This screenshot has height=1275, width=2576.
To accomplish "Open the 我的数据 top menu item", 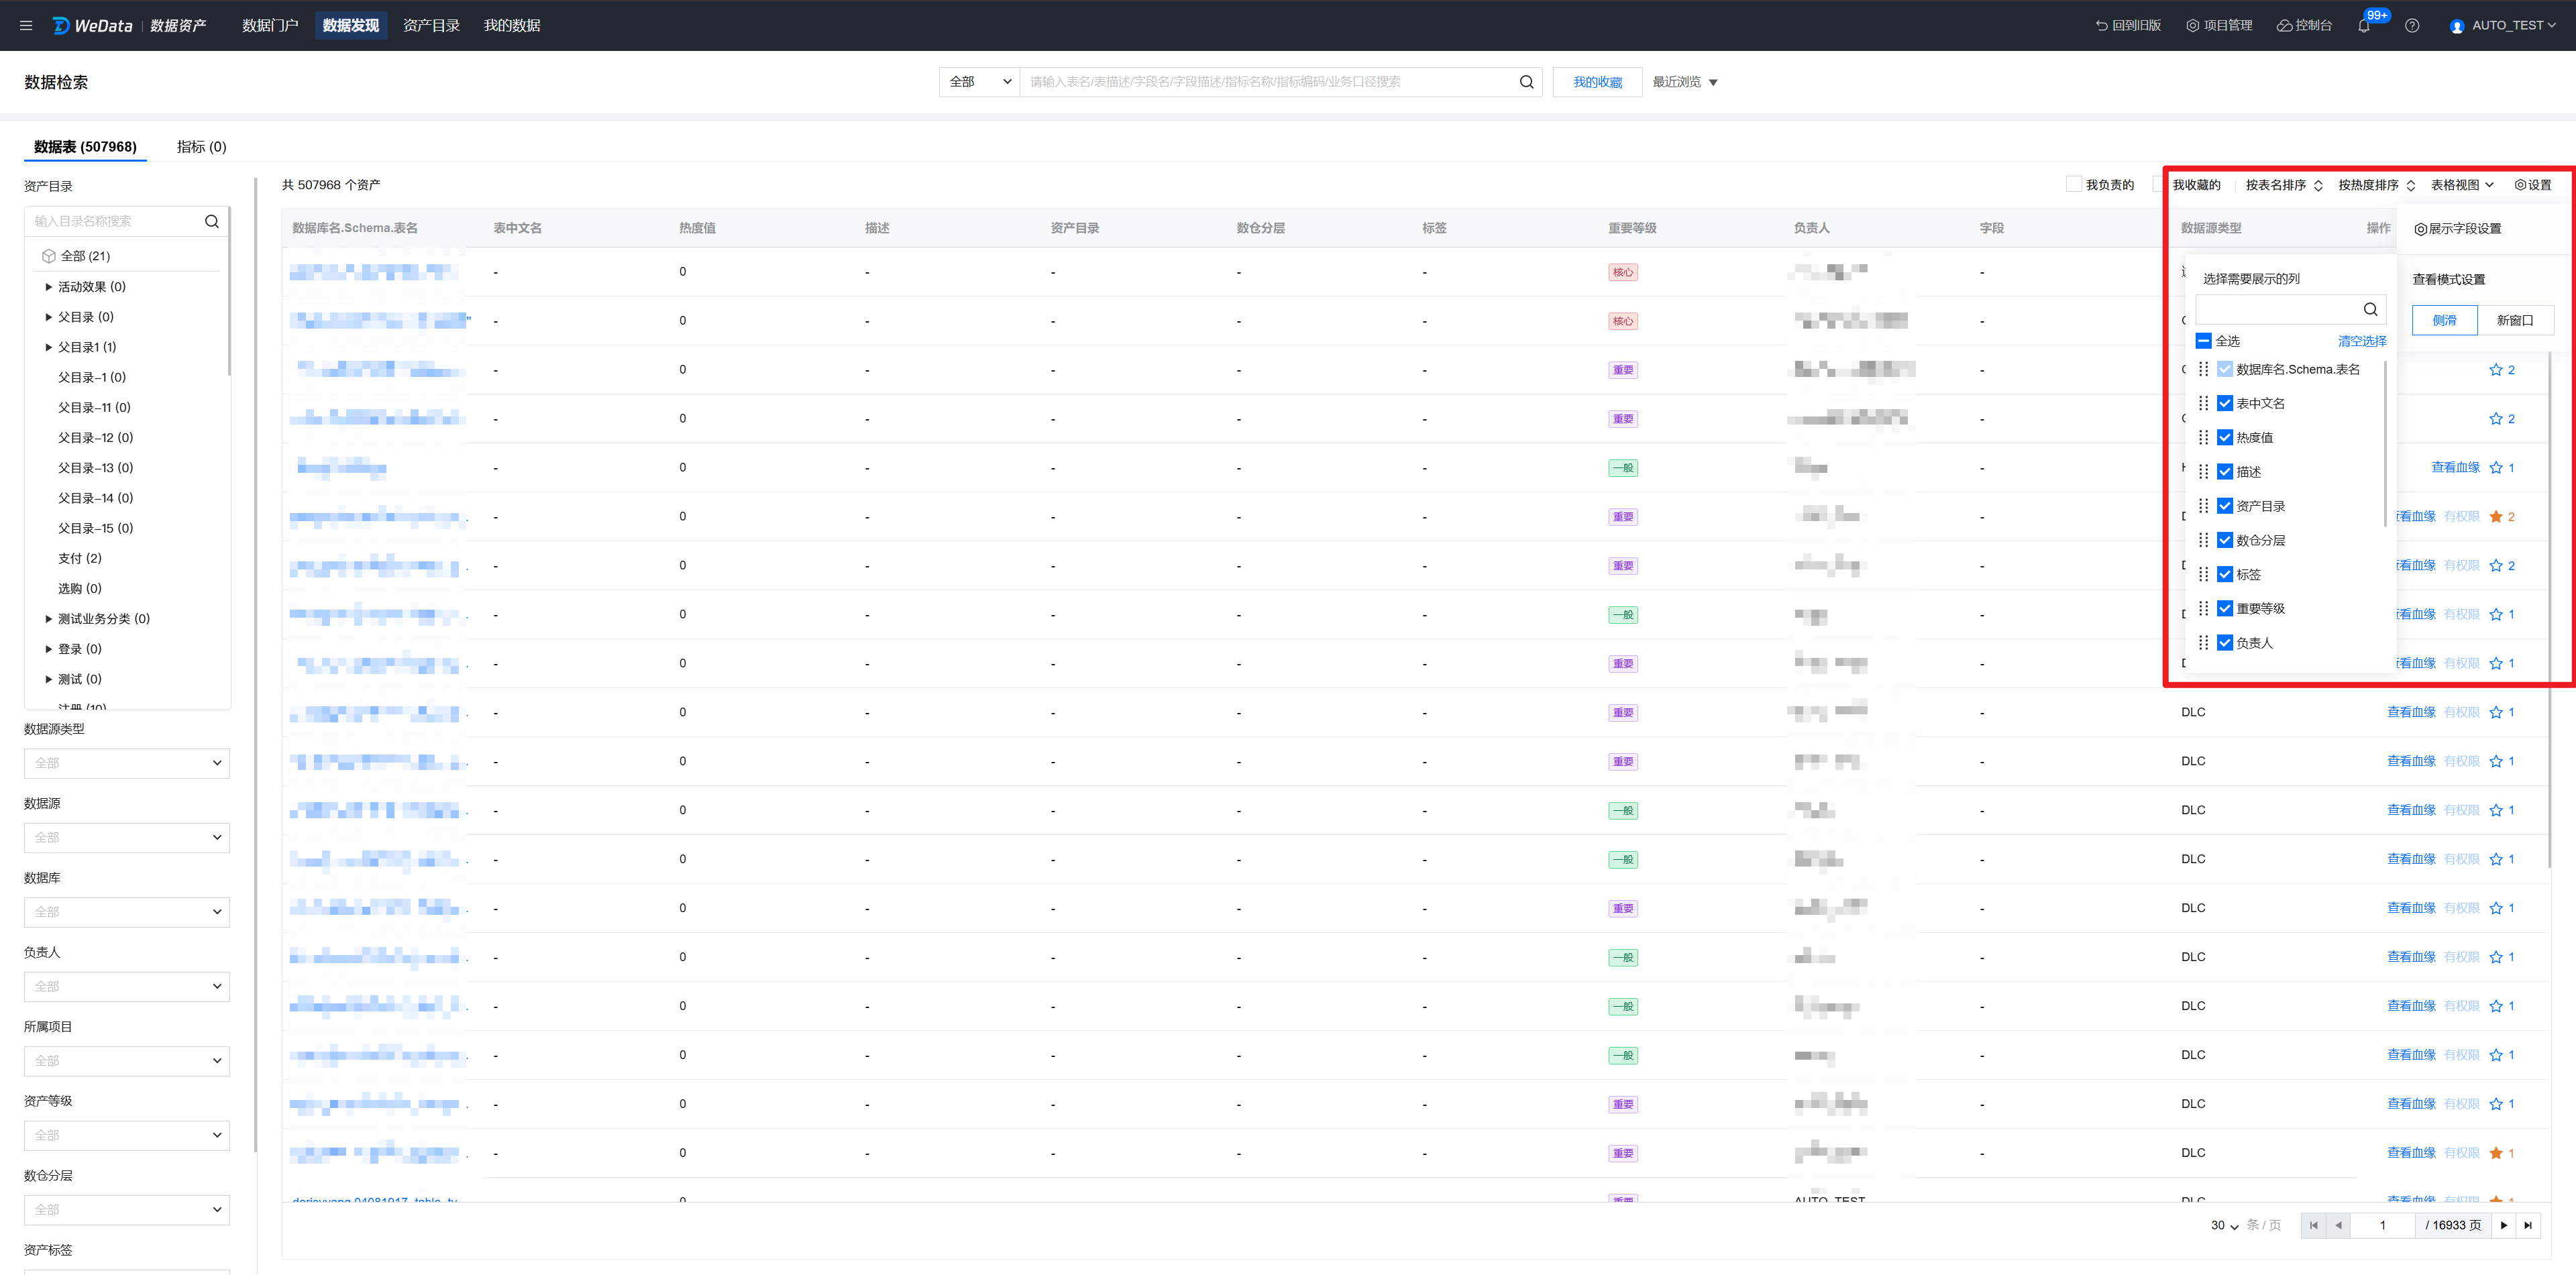I will (512, 26).
